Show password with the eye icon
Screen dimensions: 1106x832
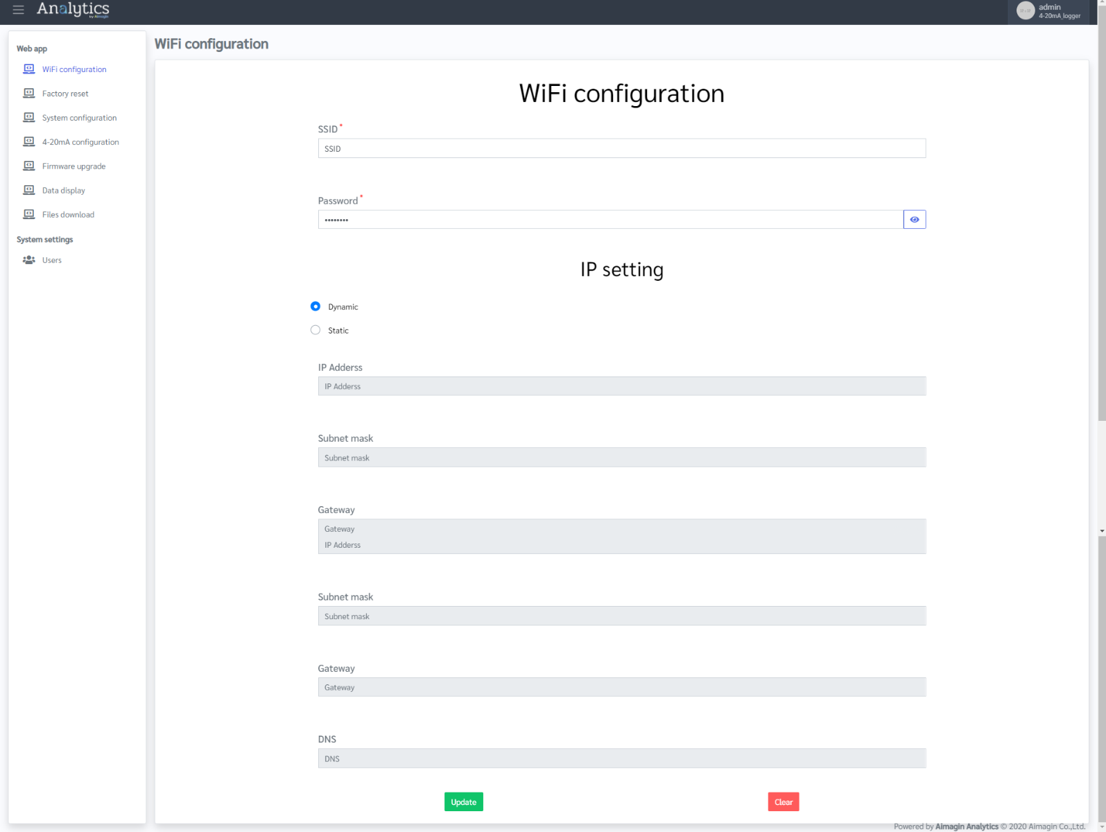[x=914, y=220]
